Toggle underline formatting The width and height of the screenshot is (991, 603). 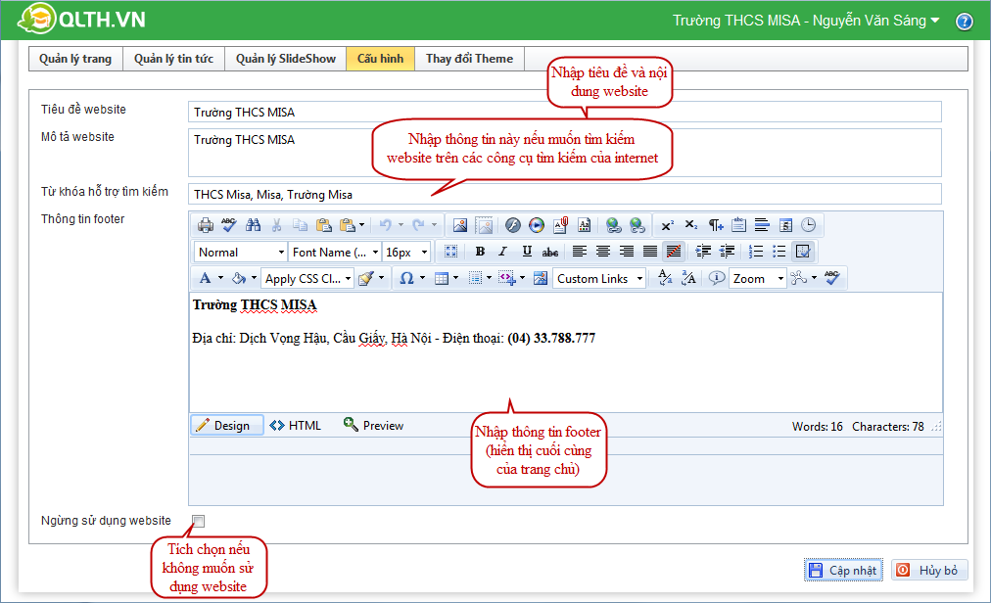pyautogui.click(x=527, y=252)
